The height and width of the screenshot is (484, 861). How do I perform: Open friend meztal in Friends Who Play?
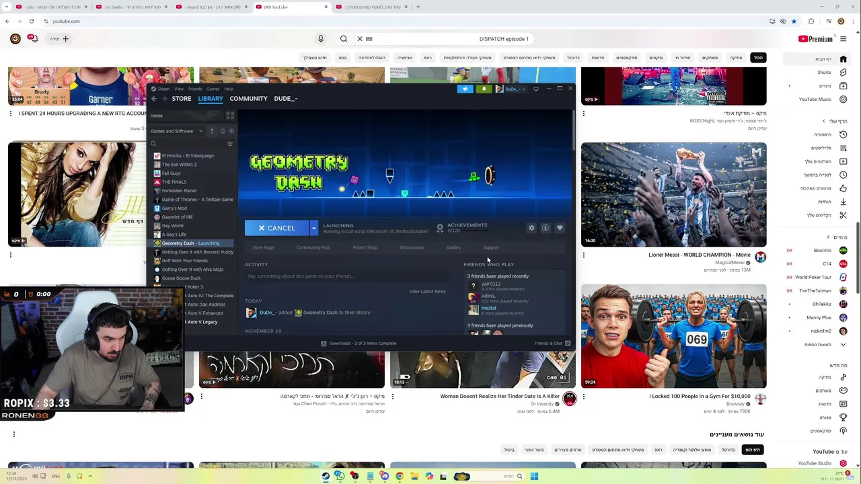click(489, 308)
